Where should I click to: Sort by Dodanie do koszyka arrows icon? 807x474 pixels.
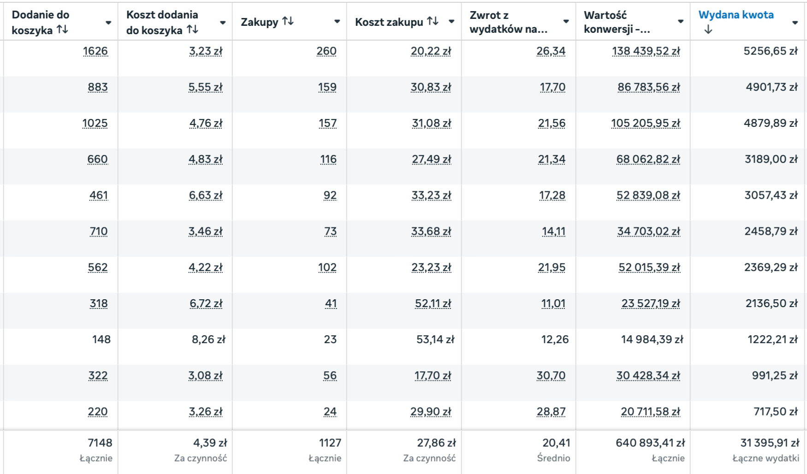pos(62,30)
